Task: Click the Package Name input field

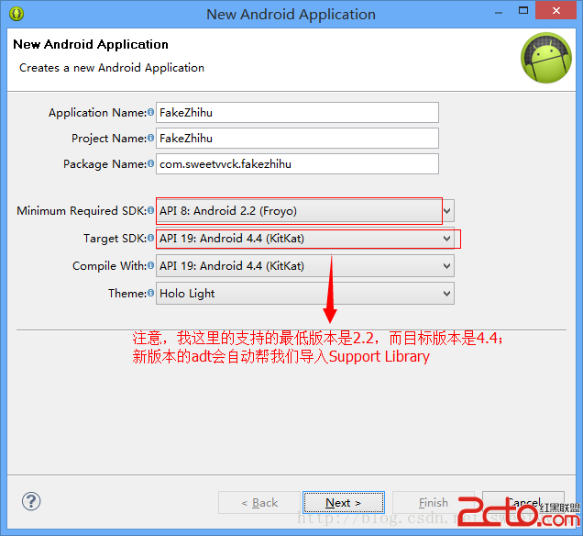Action: [297, 163]
